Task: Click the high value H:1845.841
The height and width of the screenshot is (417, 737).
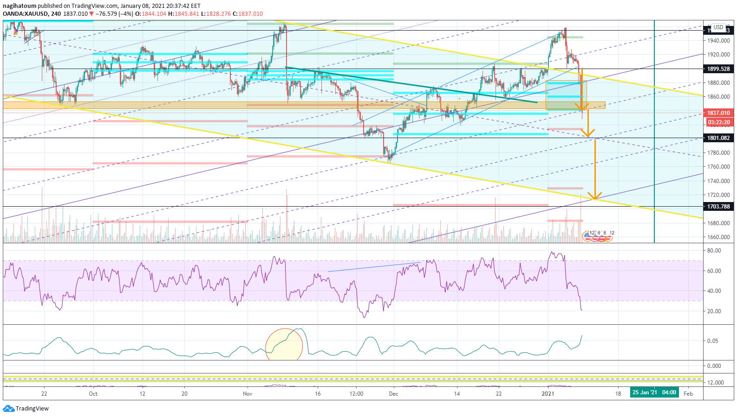Action: pos(183,13)
